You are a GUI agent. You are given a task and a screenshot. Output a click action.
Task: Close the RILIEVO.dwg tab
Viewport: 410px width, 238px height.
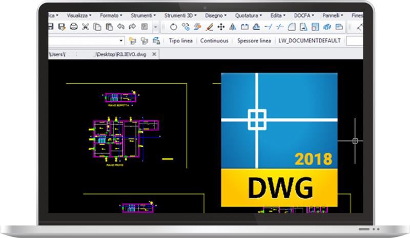click(154, 54)
